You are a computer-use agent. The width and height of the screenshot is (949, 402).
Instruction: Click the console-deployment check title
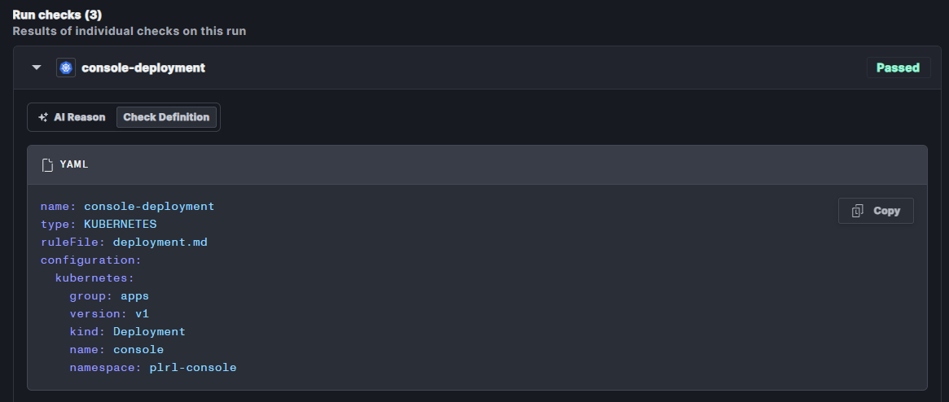click(143, 68)
